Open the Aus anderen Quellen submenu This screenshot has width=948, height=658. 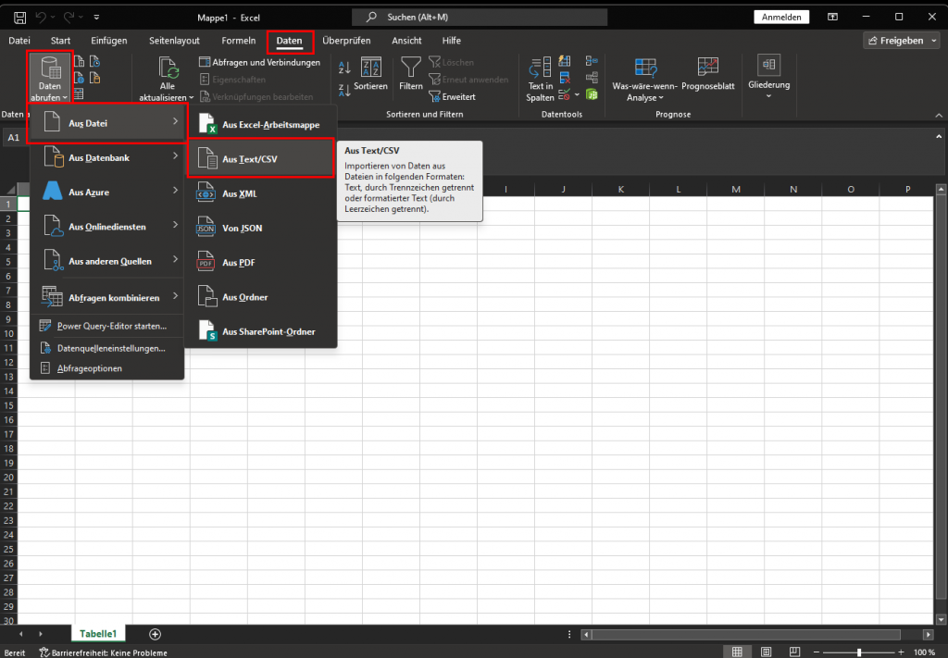107,261
